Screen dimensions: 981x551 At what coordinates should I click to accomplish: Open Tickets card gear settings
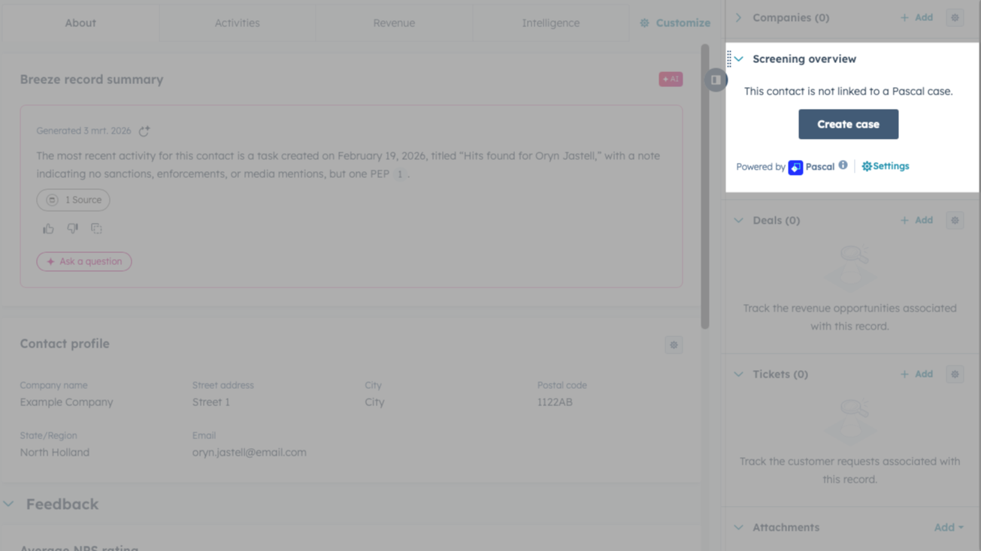955,374
